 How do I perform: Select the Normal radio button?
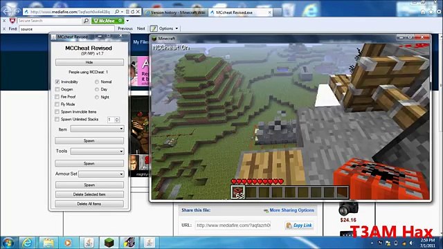point(97,82)
